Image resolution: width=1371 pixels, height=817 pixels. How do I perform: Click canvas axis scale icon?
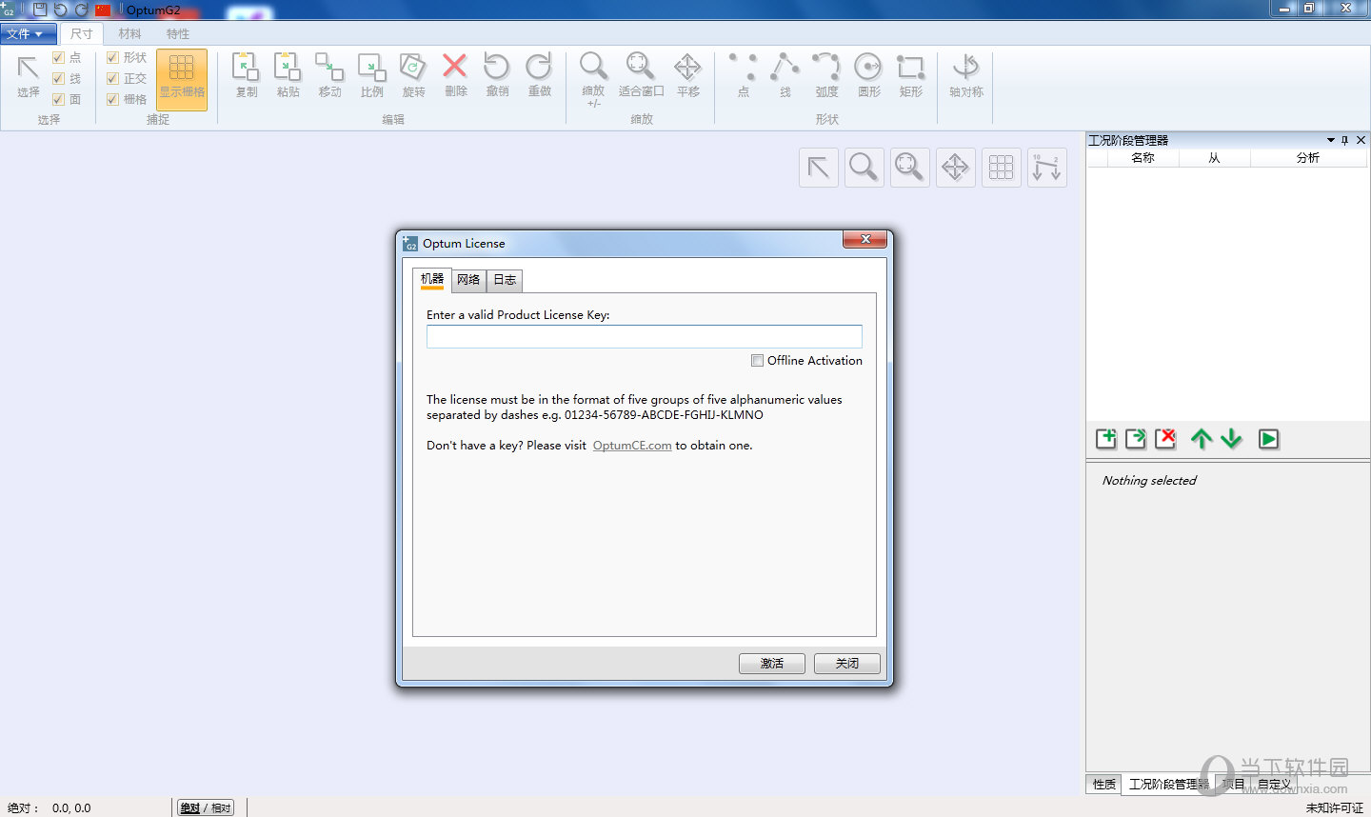click(x=1047, y=168)
